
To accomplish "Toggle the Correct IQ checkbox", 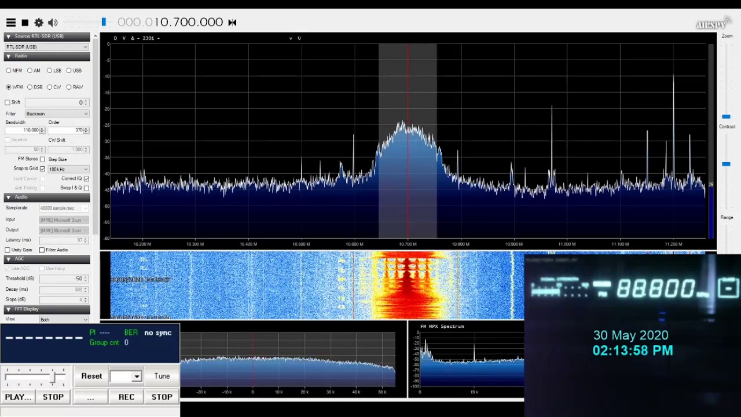I will (86, 178).
